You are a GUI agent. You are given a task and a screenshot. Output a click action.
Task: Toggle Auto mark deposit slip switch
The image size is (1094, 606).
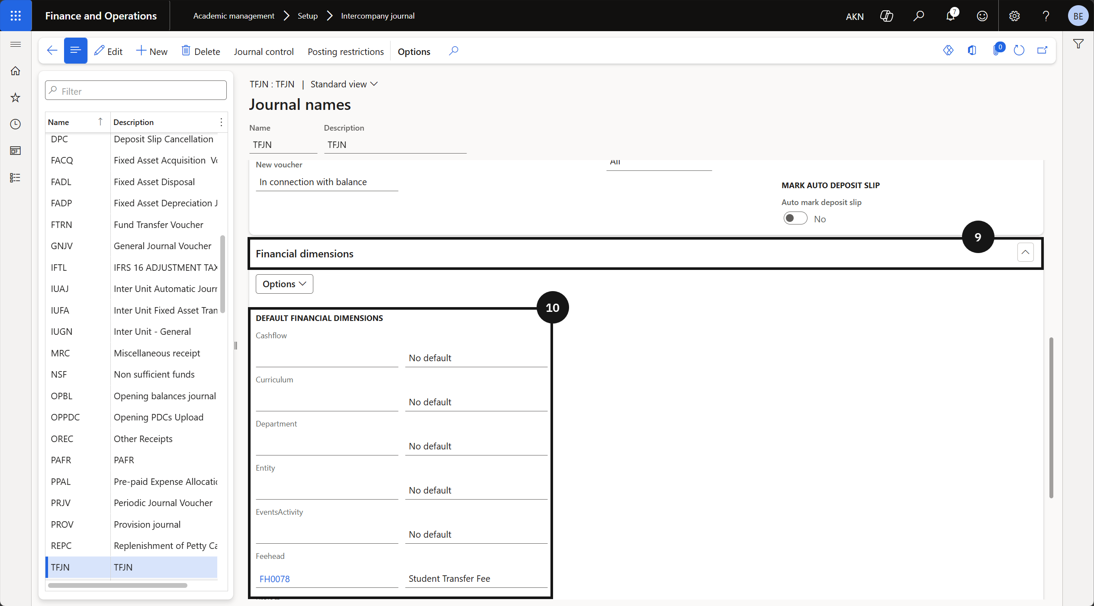coord(795,218)
